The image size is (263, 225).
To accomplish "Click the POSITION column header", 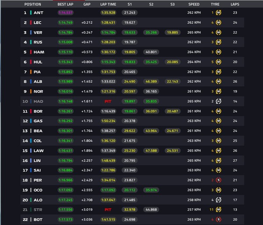I will [32, 4].
